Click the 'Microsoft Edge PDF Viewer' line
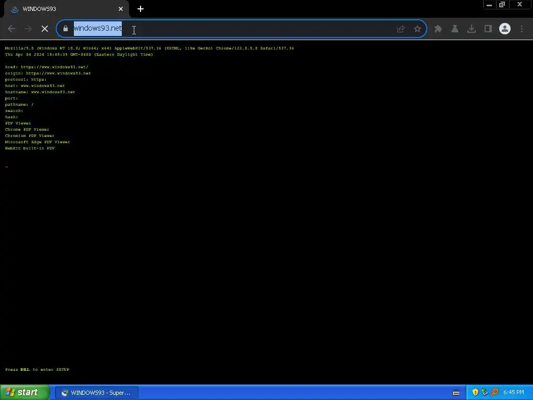This screenshot has height=400, width=533. coord(37,142)
